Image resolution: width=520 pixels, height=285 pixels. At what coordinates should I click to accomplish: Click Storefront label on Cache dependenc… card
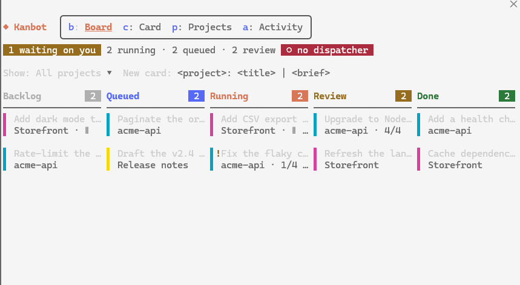point(455,165)
